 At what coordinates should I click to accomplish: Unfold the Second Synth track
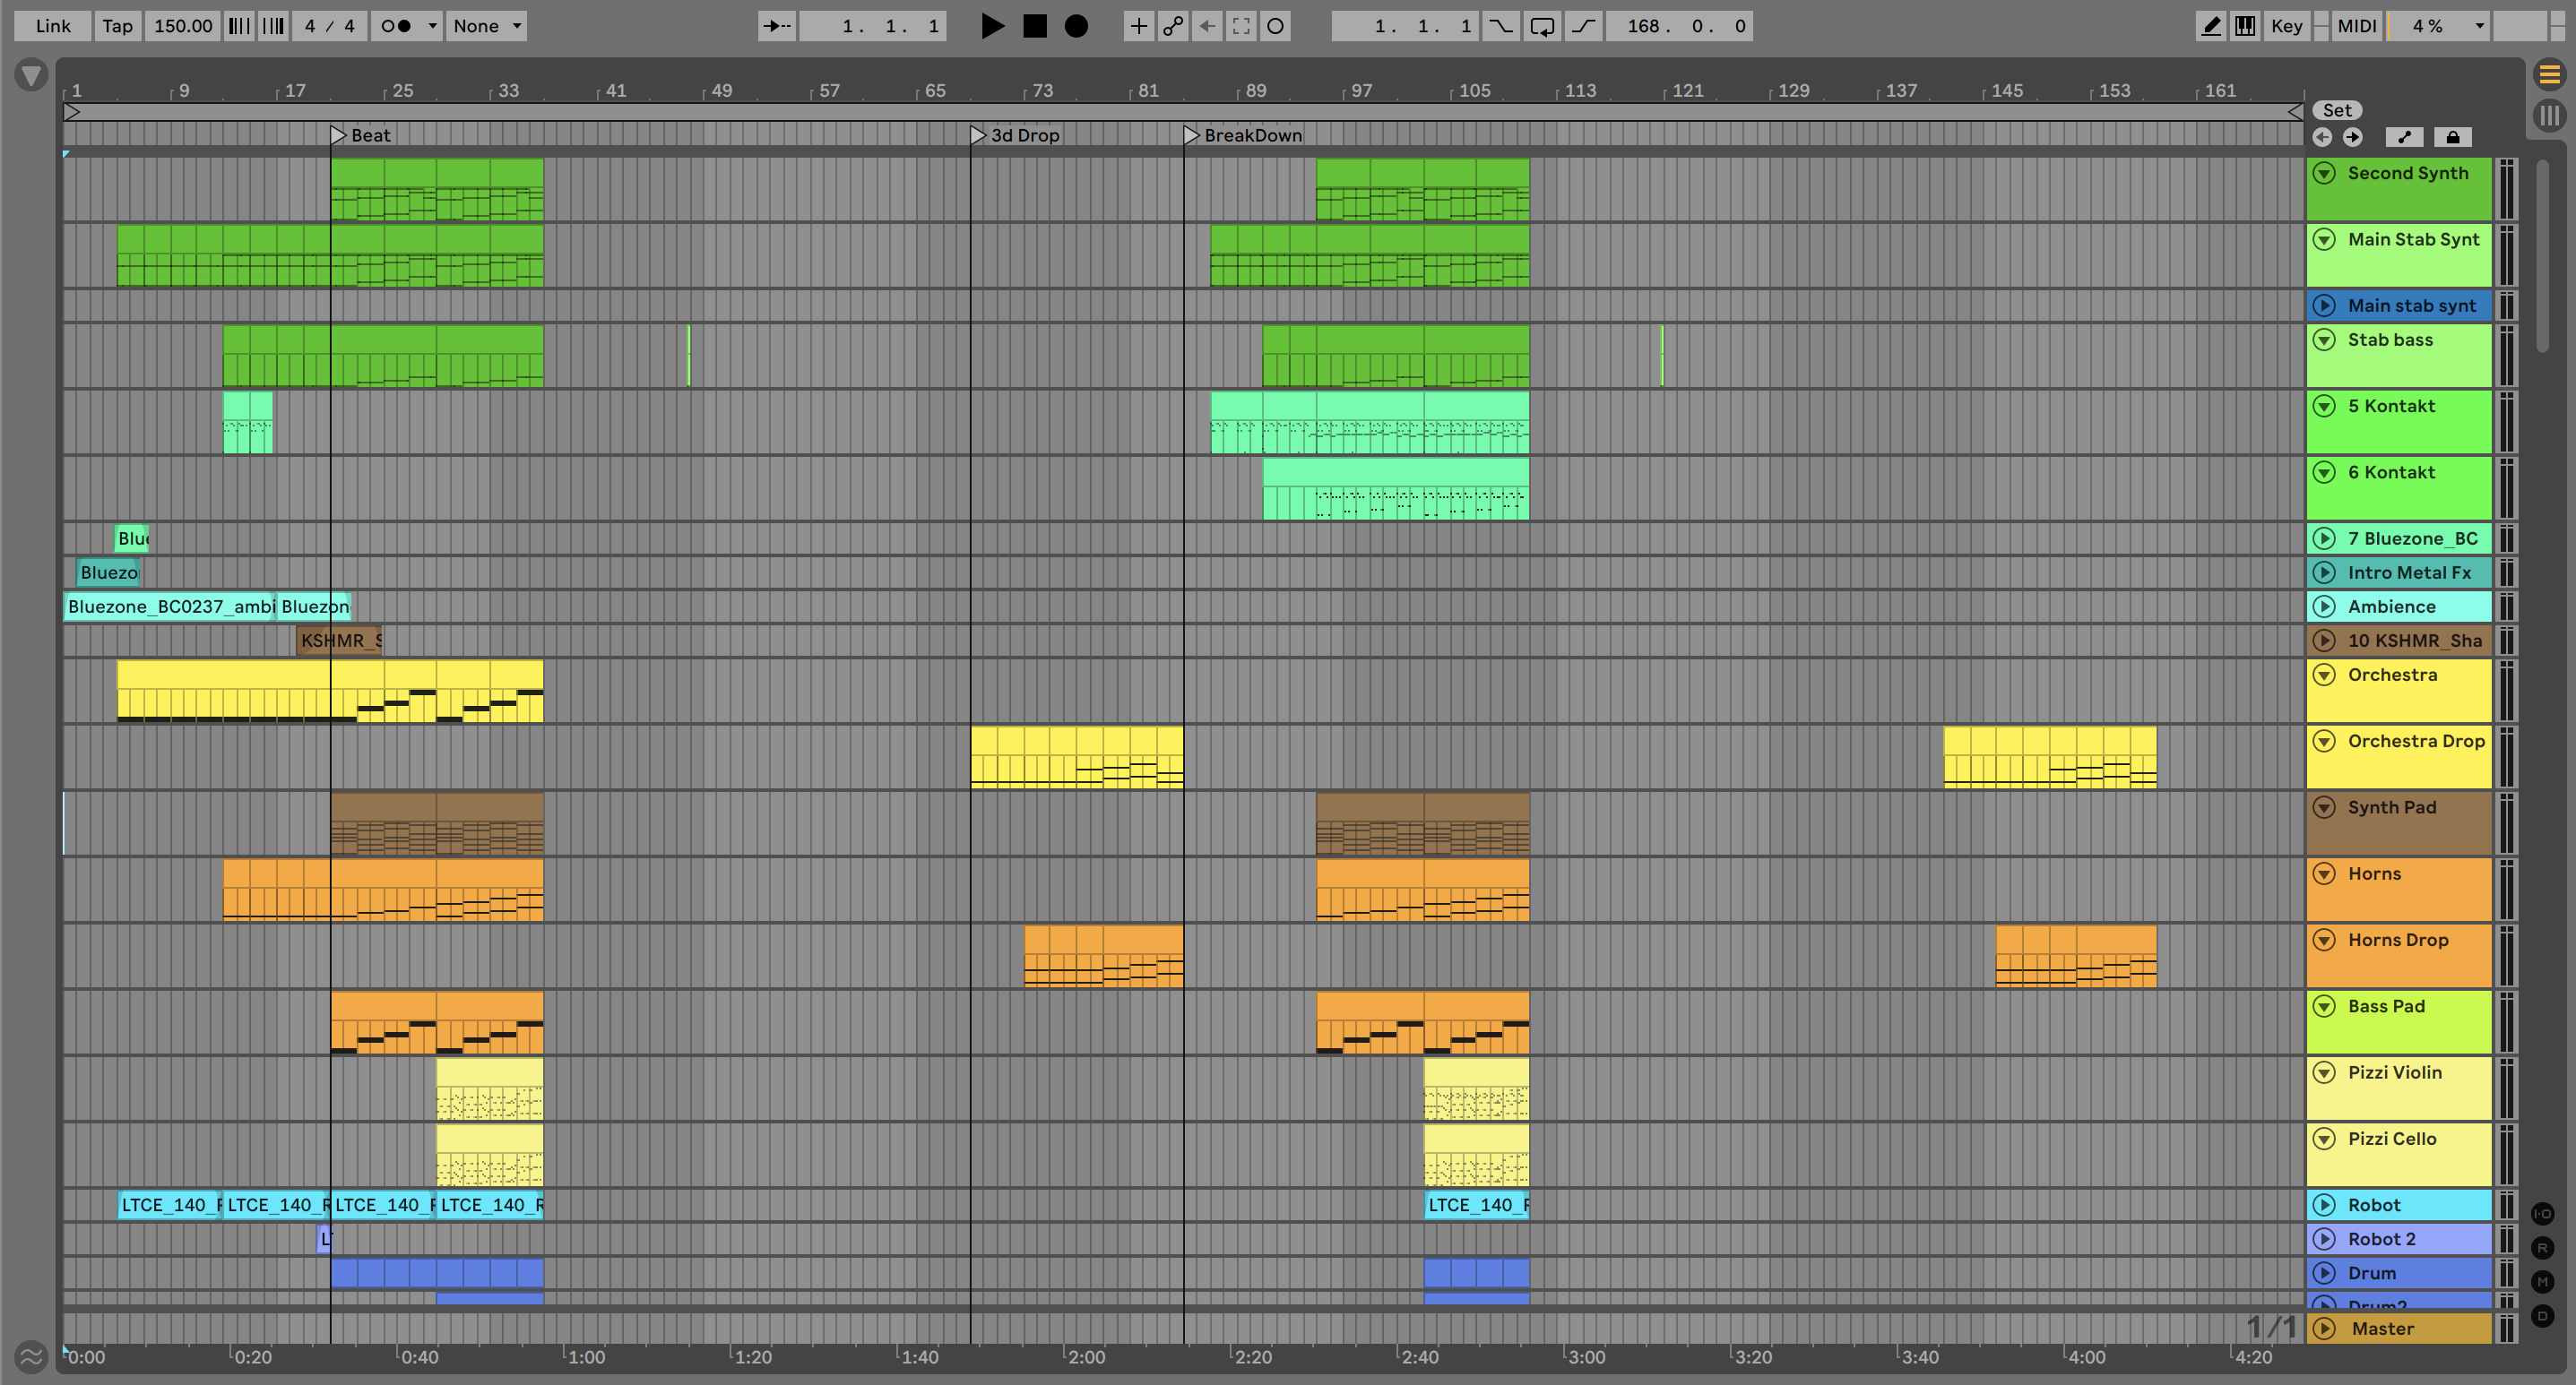click(x=2325, y=173)
